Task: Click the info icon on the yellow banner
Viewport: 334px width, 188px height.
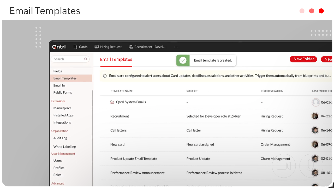Action: pos(105,76)
